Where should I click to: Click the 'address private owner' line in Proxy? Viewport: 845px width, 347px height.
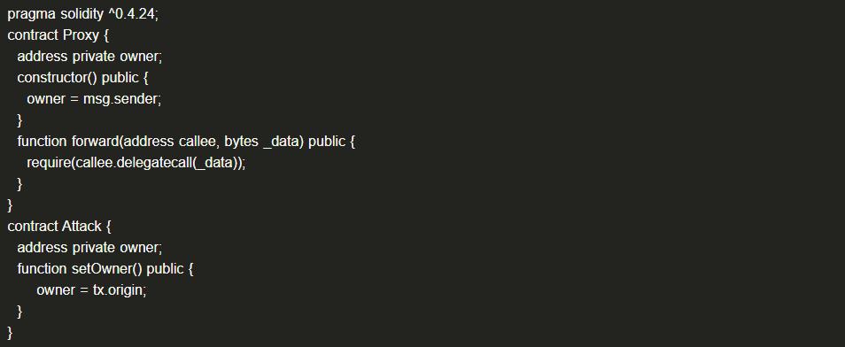click(x=89, y=57)
